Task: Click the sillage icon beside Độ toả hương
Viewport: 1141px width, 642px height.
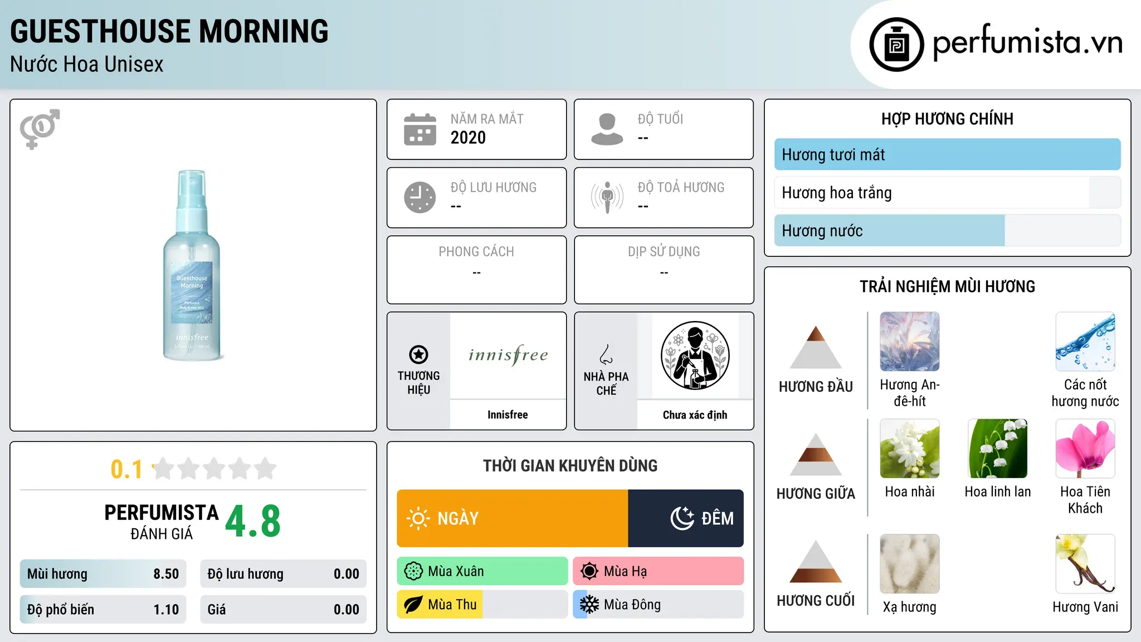Action: coord(607,197)
